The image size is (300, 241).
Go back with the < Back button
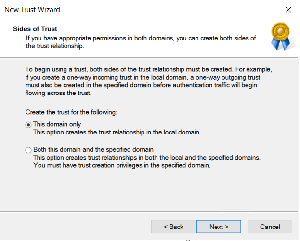(173, 227)
